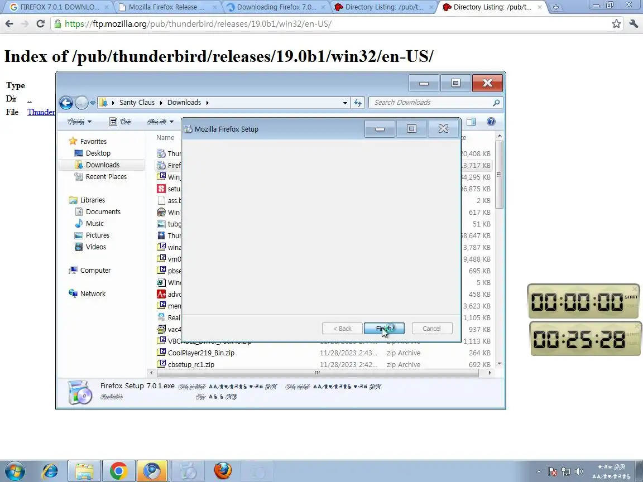Open Windows Start button
Image resolution: width=643 pixels, height=482 pixels.
tap(15, 471)
